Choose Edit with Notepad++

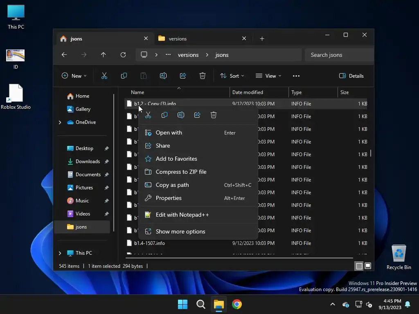tap(198, 215)
